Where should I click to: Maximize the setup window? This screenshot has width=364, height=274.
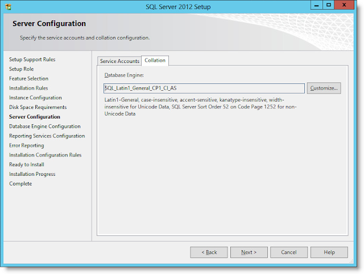(329, 5)
